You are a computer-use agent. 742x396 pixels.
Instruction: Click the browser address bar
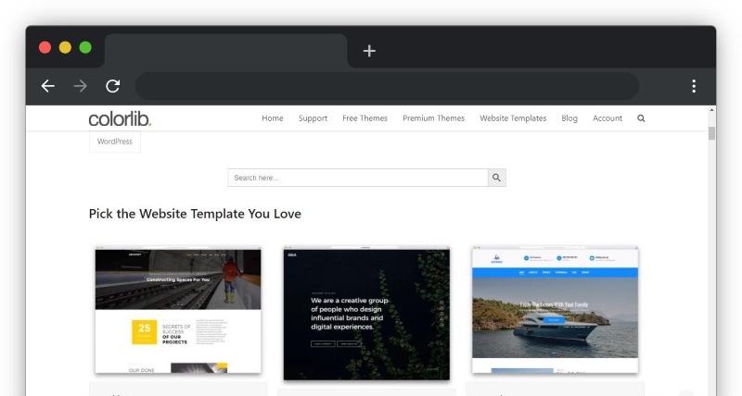(387, 86)
